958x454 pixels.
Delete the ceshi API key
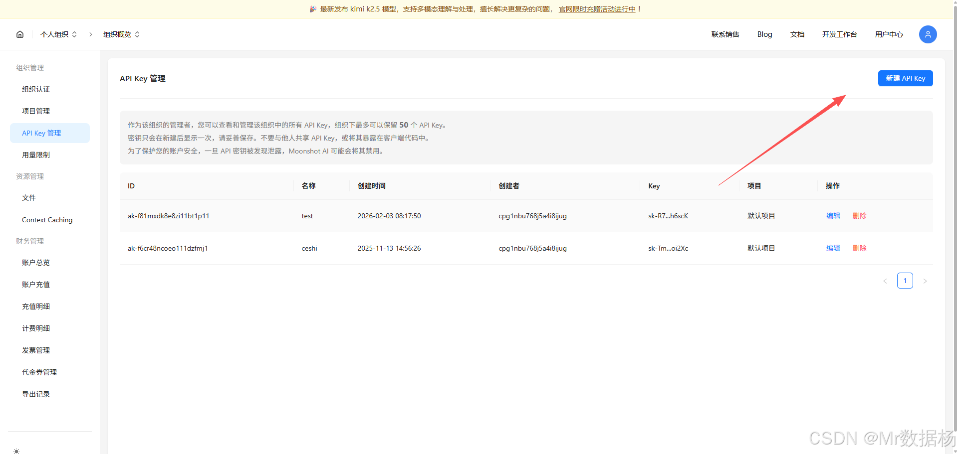pyautogui.click(x=860, y=248)
